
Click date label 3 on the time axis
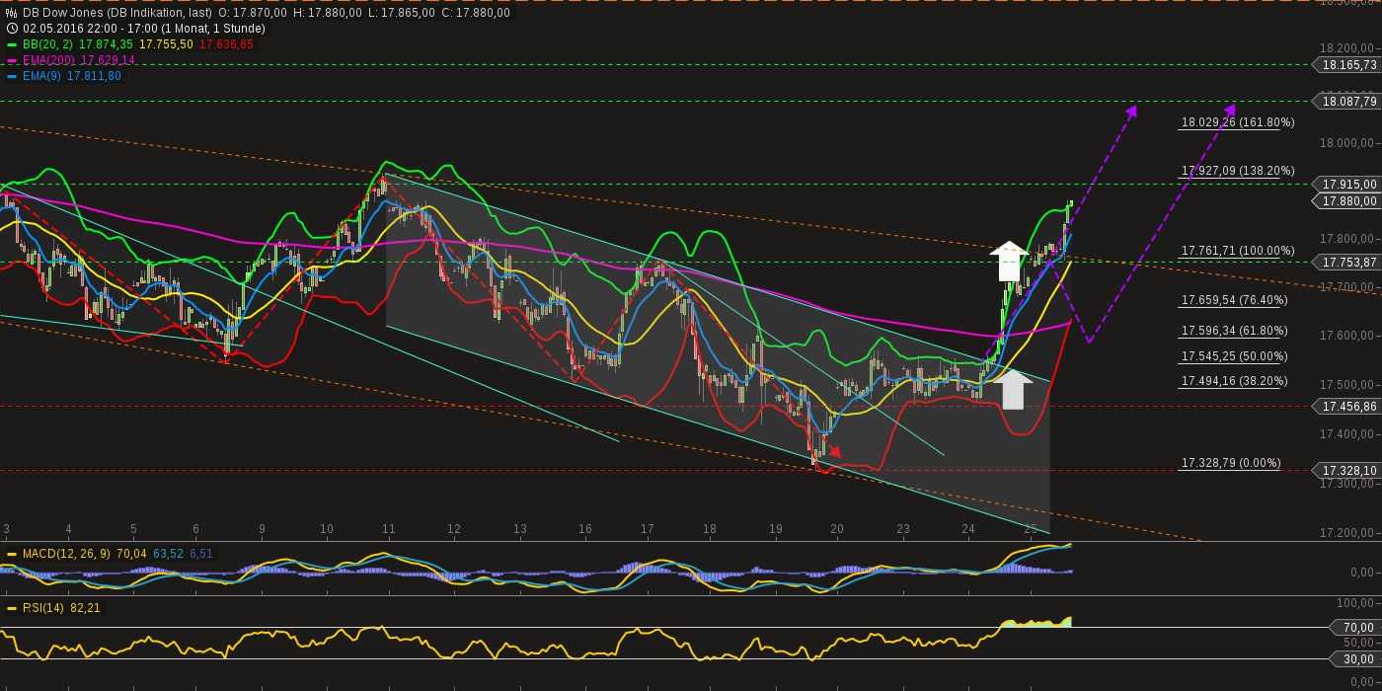pos(6,529)
